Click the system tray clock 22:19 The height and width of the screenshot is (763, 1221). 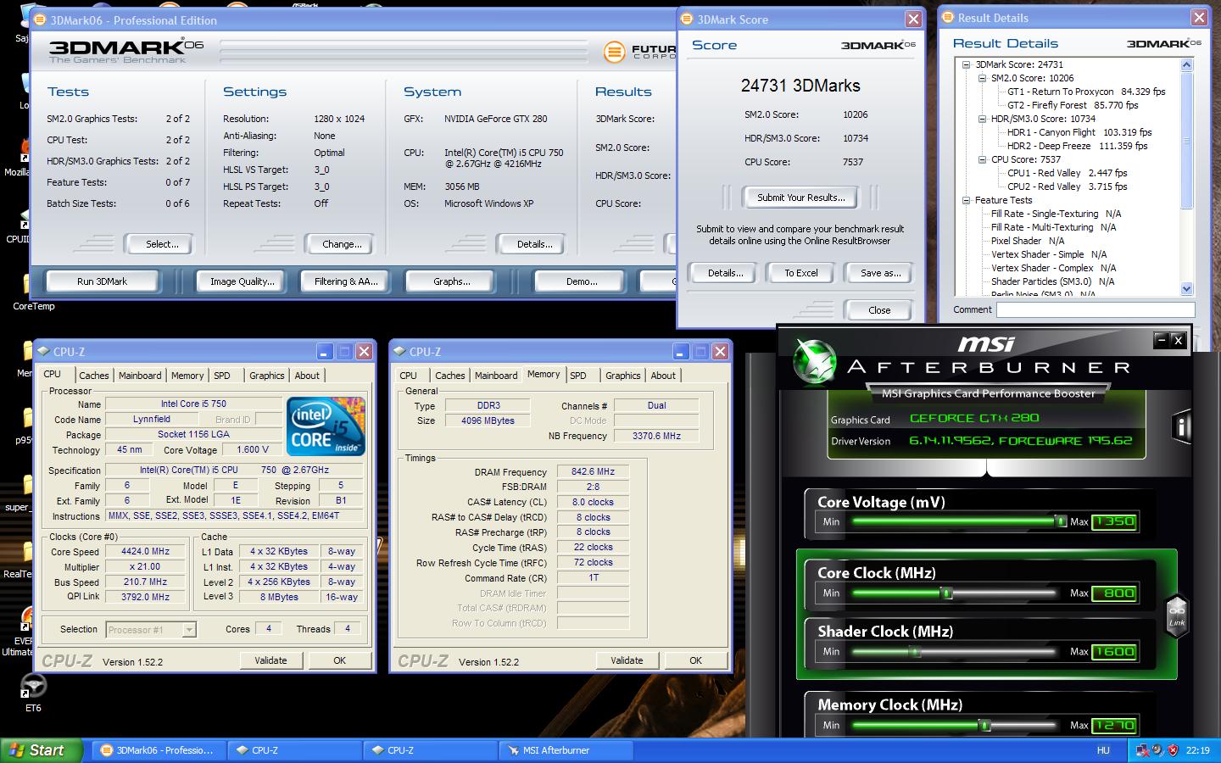[1198, 750]
